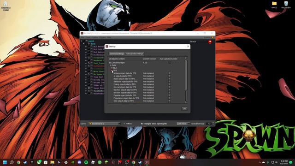Open the Profiles menu in BLCMM
This screenshot has width=295, height=166.
(x=94, y=37)
